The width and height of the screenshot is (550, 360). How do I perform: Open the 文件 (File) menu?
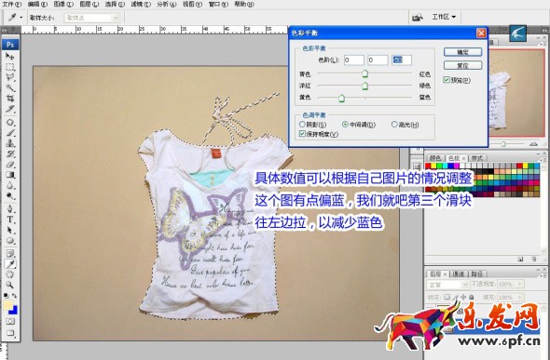point(11,5)
